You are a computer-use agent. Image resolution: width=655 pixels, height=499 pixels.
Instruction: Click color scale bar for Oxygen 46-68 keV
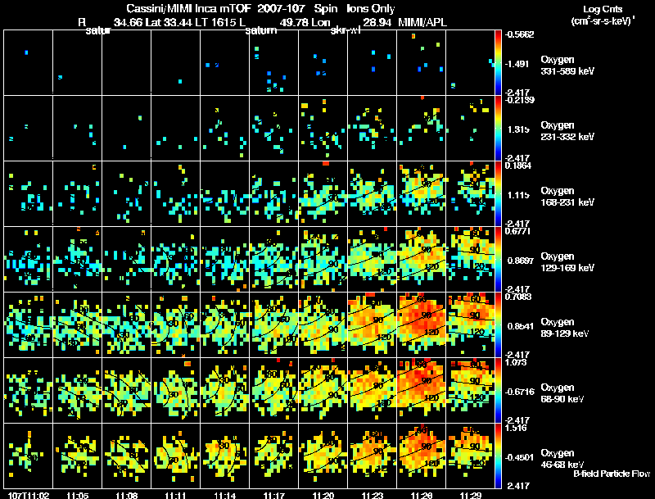point(498,456)
